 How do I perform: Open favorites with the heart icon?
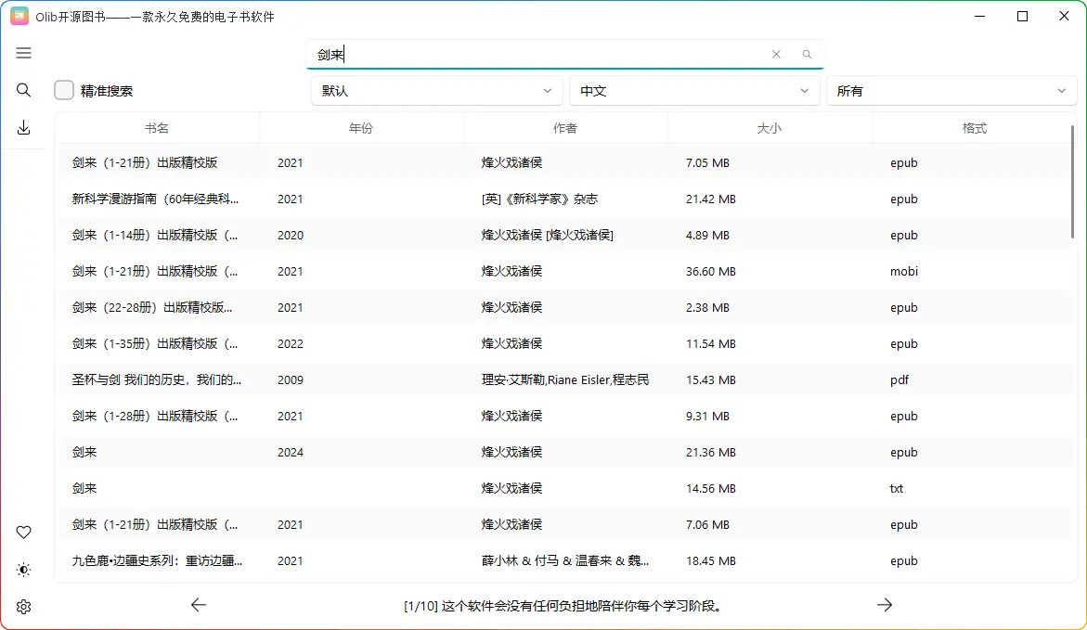24,532
